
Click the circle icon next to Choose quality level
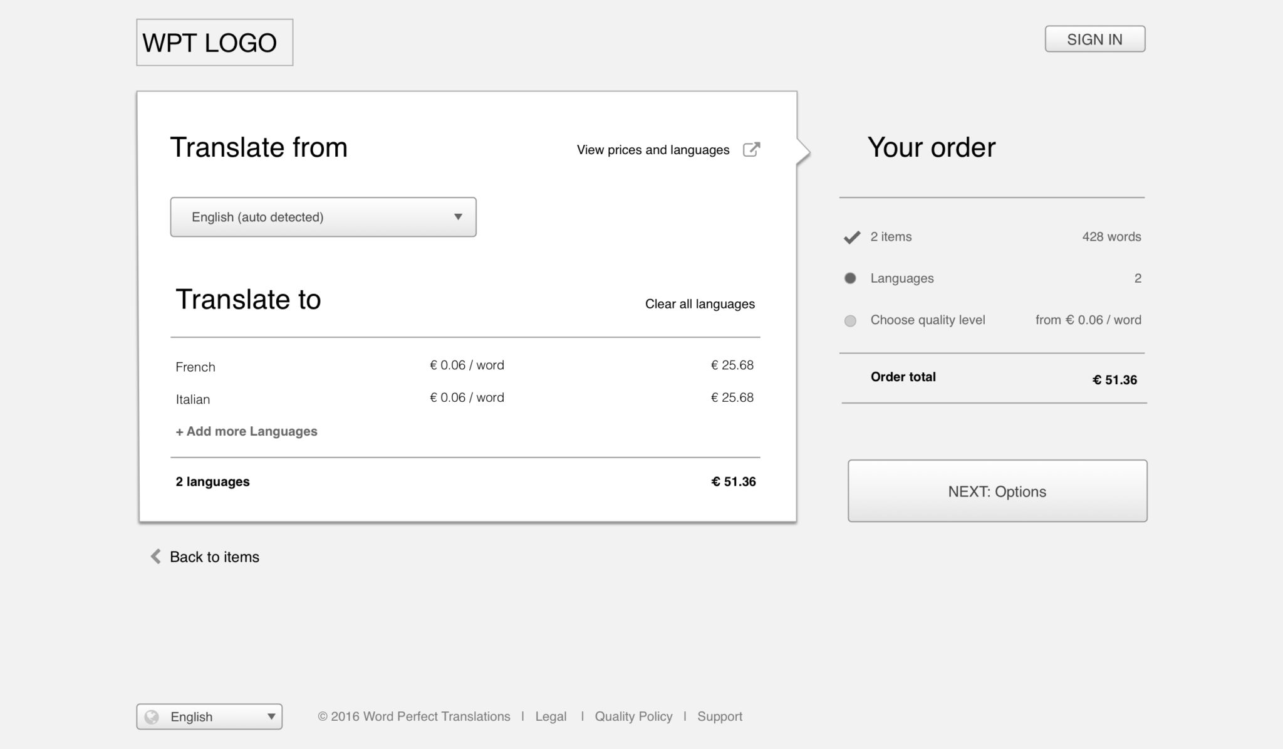pos(852,319)
